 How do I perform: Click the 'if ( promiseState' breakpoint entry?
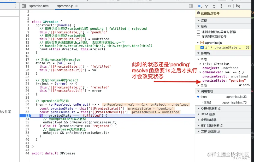(x=223, y=47)
